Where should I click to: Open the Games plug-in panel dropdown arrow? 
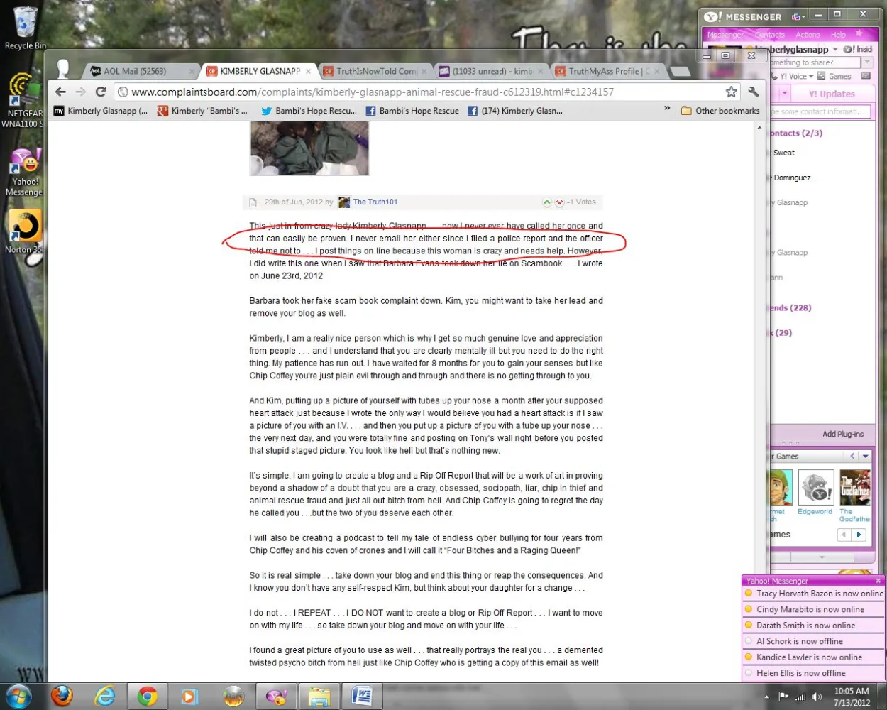(x=866, y=457)
